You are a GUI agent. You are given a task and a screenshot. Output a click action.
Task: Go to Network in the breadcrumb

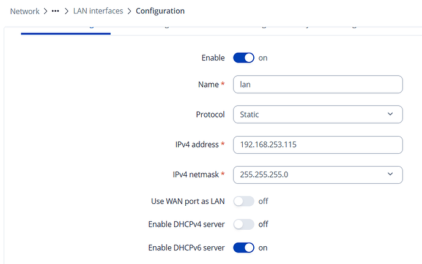tap(24, 11)
